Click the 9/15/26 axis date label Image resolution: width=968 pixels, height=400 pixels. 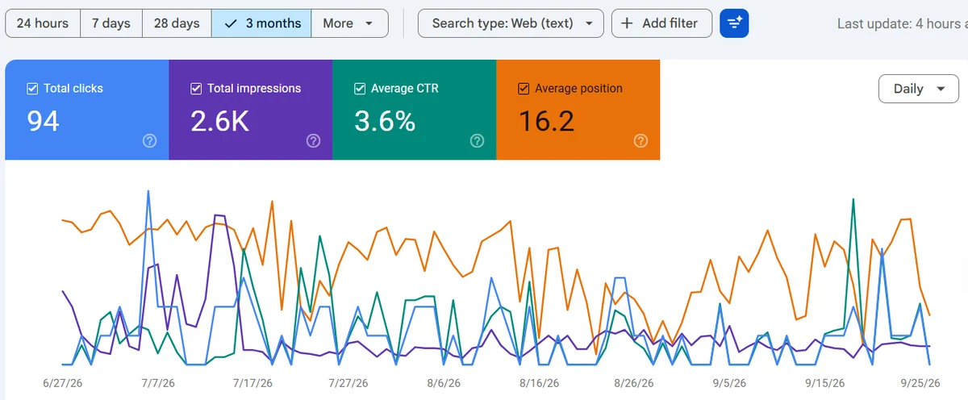click(x=824, y=383)
